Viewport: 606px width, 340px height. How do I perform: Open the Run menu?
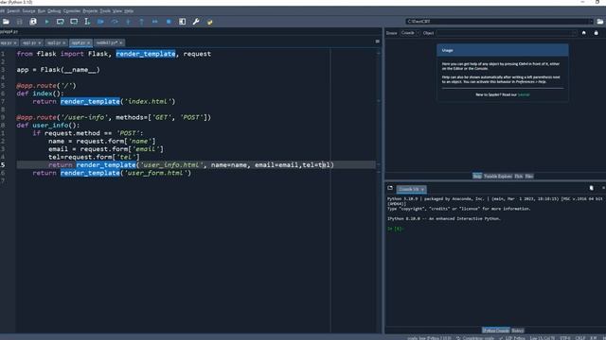(x=42, y=11)
